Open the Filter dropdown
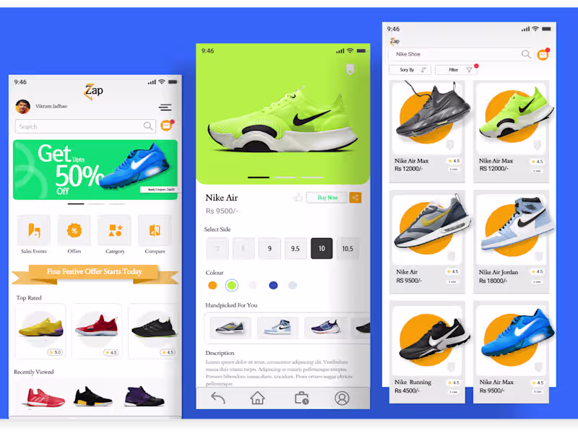 (456, 69)
